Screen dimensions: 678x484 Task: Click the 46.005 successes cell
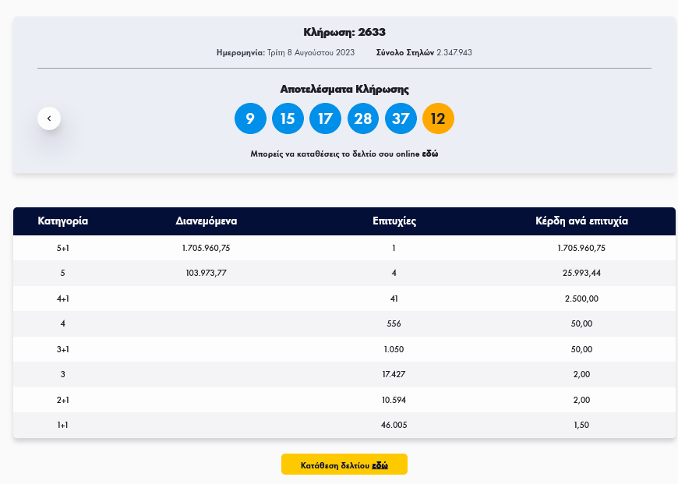tap(394, 425)
